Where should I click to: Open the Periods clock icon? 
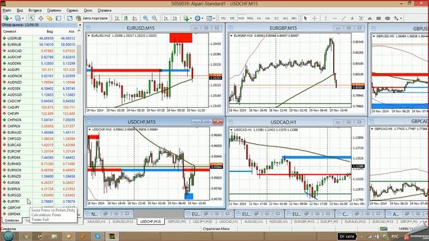[198, 18]
